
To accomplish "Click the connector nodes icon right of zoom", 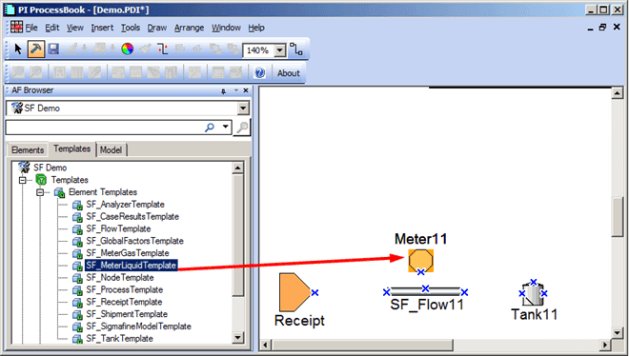I will (296, 49).
